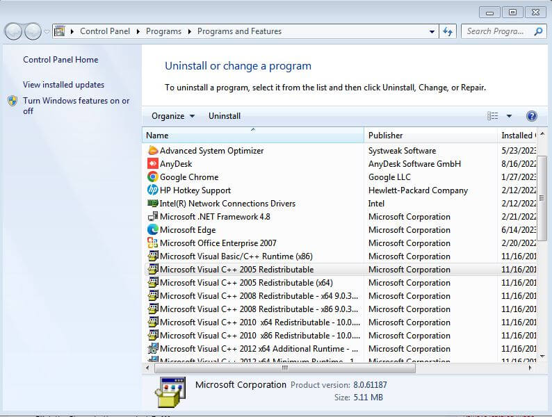The width and height of the screenshot is (552, 417).
Task: Click the AnyDesk program icon
Action: (153, 163)
